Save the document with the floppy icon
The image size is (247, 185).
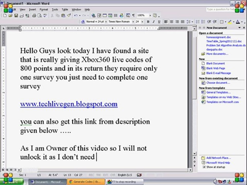click(16, 15)
